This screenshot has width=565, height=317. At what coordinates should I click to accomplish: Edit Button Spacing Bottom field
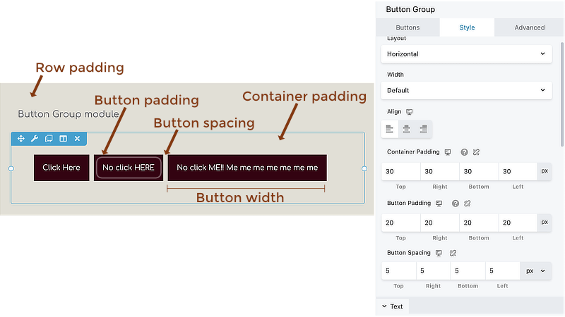pyautogui.click(x=468, y=271)
